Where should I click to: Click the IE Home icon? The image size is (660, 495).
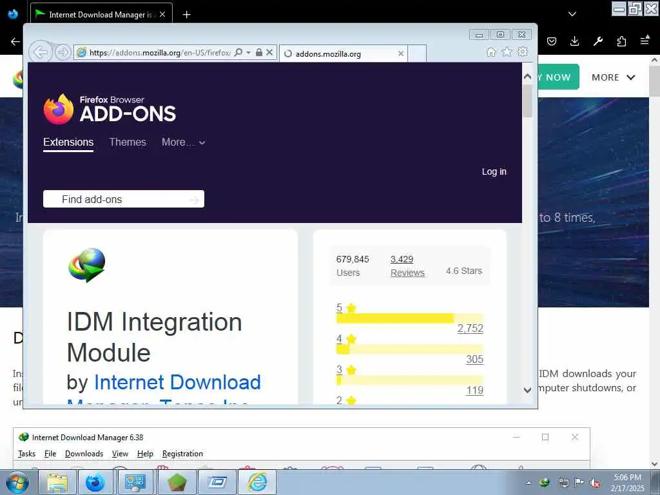(490, 52)
